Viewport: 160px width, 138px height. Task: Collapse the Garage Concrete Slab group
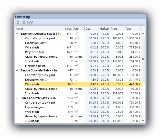[x=17, y=71]
